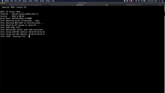
Task: Open the Profiles menu
Action: coord(36,1)
